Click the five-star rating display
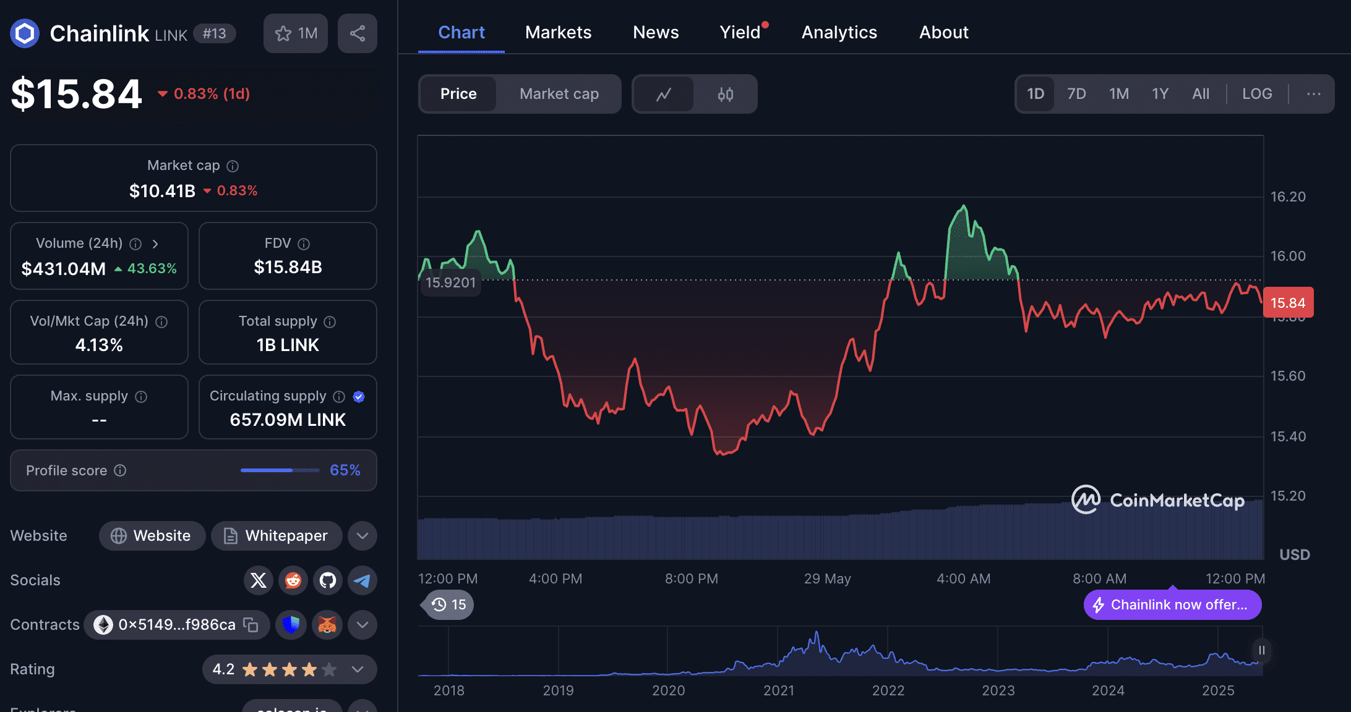 point(289,669)
